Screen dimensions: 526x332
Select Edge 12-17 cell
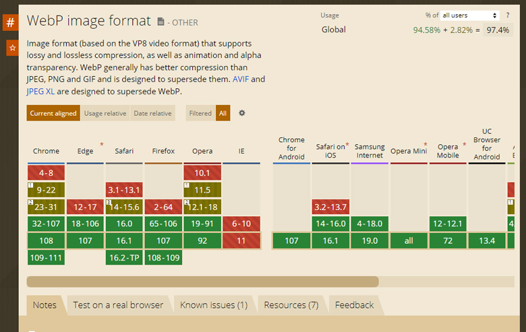[85, 207]
